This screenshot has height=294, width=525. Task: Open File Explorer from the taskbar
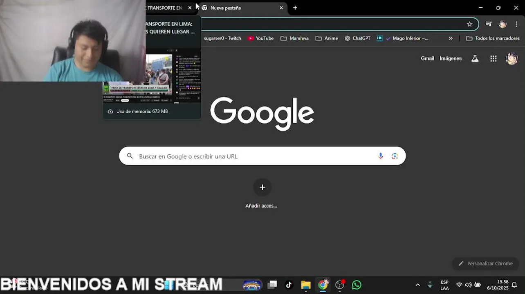point(306,285)
